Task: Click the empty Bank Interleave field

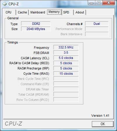Action: 97,34
